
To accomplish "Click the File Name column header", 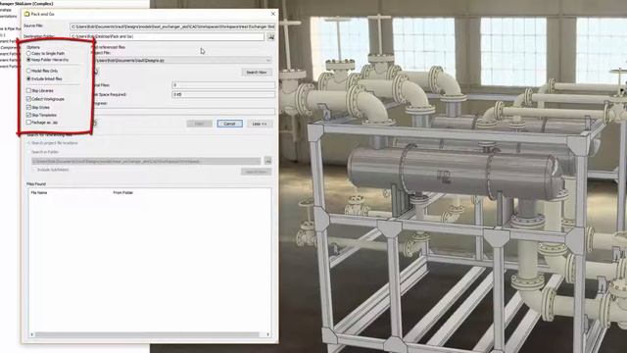I will 39,193.
